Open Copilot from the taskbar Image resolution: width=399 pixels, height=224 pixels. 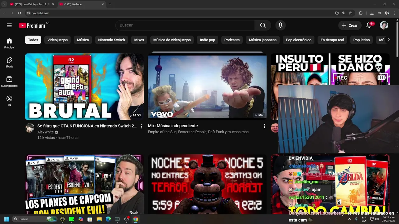click(x=81, y=219)
